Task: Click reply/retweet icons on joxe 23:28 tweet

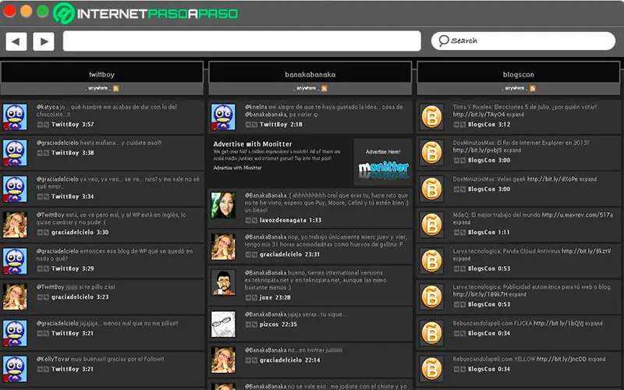Action: [251, 298]
